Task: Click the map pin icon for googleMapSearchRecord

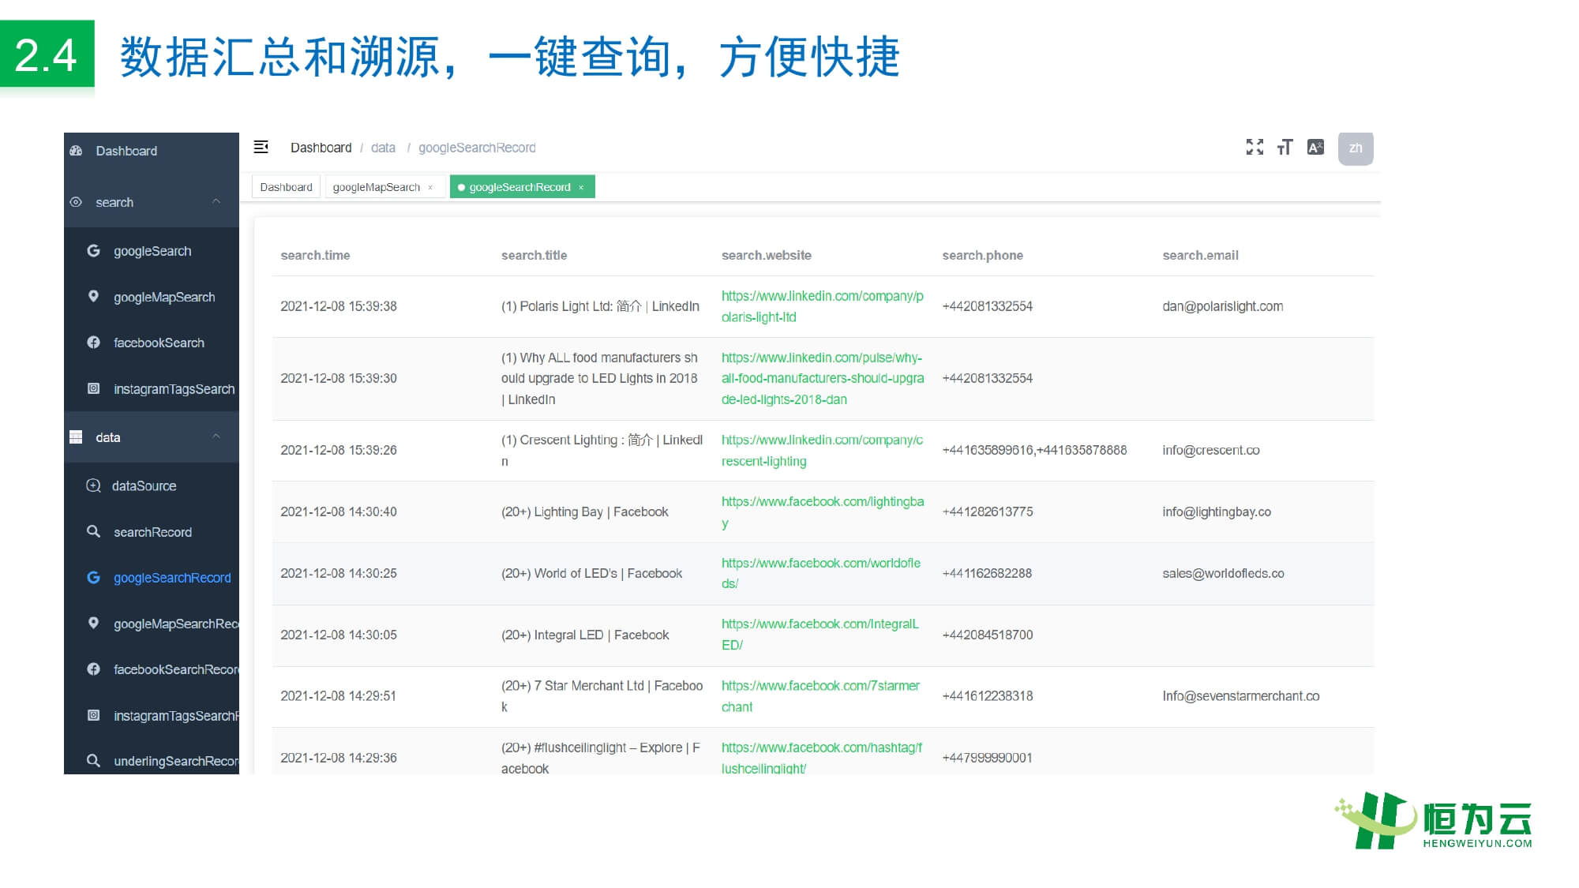Action: tap(93, 623)
